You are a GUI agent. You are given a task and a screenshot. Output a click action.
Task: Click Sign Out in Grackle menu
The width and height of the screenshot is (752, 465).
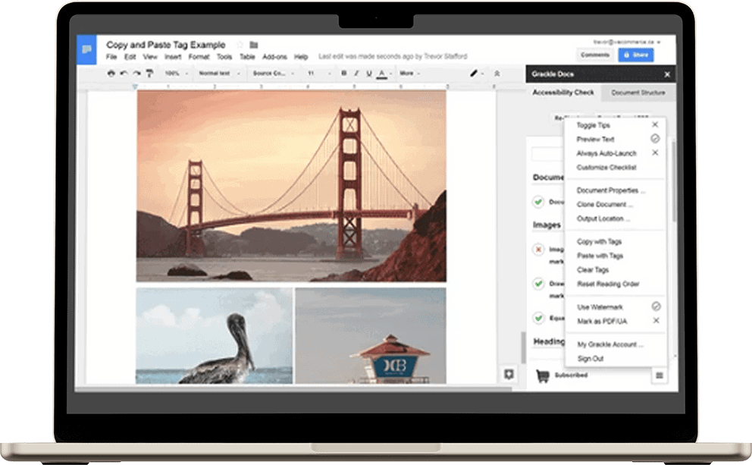591,359
